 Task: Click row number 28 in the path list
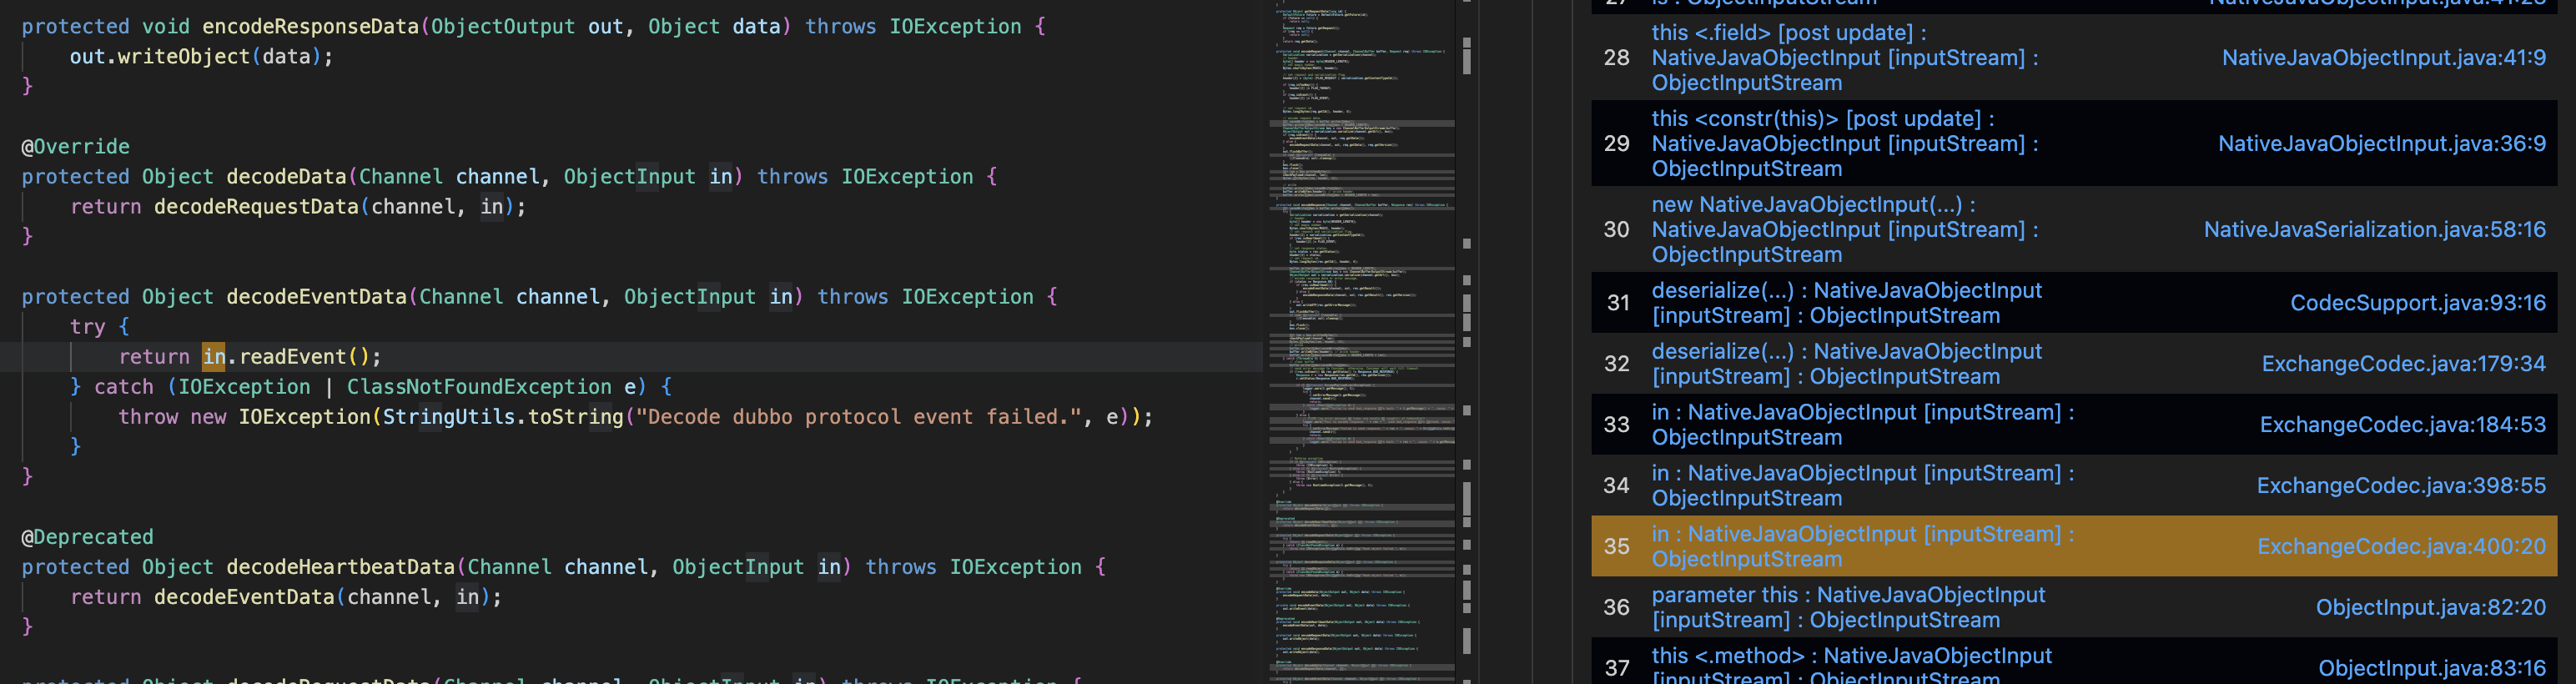(x=1617, y=58)
